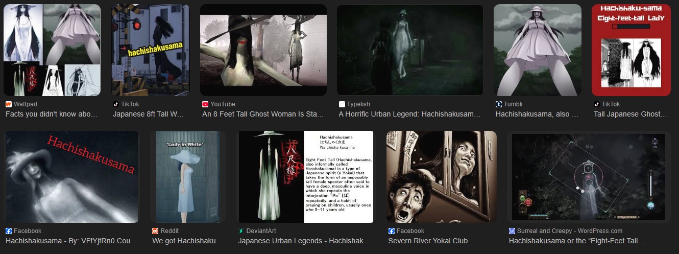Click the Wattpad source icon

click(x=9, y=104)
